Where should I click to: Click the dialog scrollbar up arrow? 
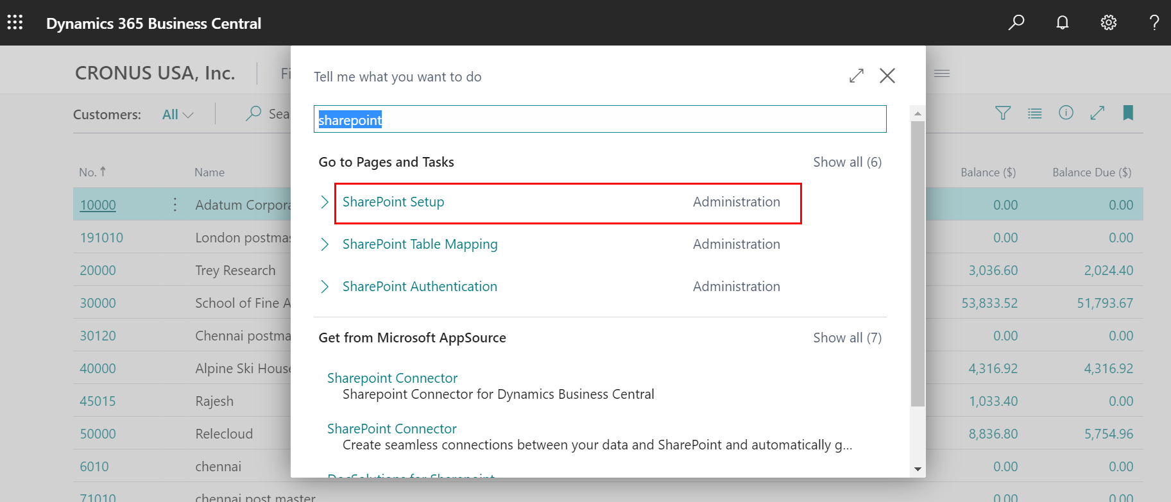click(918, 113)
